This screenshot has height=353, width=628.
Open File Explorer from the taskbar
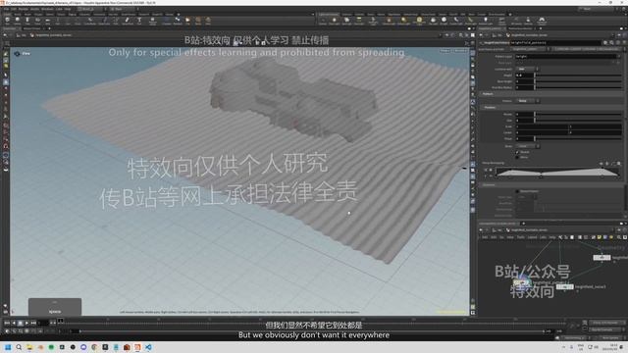(x=29, y=347)
